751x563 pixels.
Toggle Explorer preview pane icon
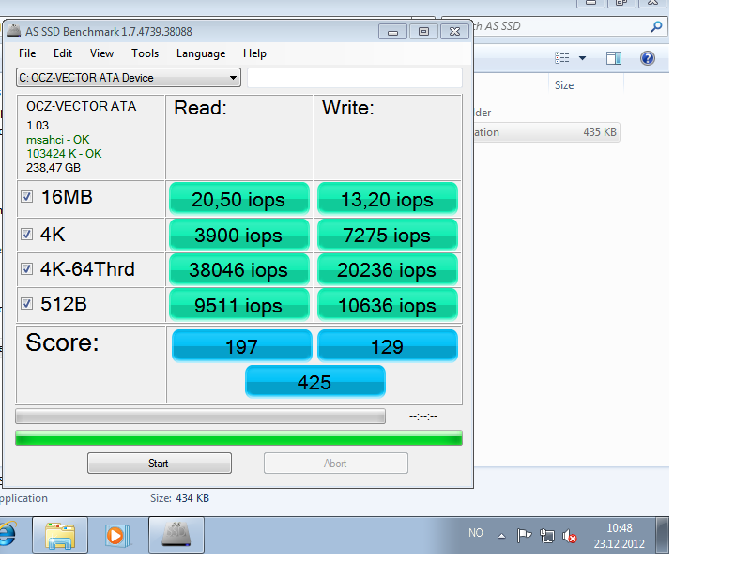[614, 58]
